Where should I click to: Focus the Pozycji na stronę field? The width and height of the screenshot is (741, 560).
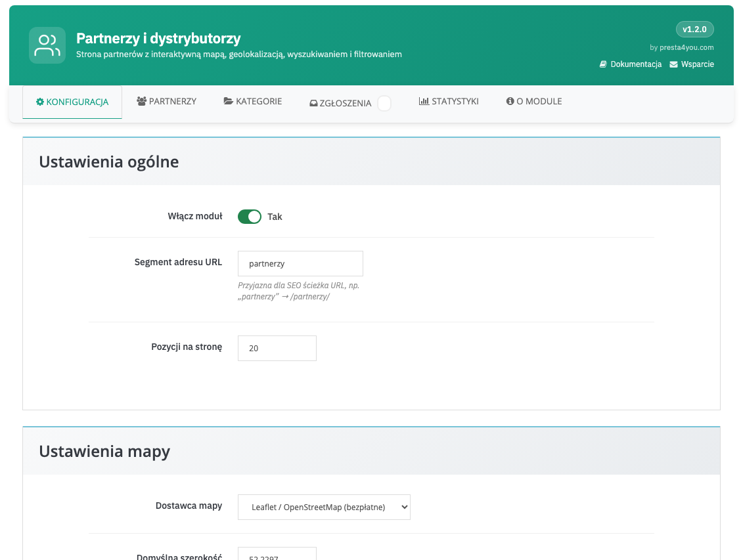pyautogui.click(x=277, y=349)
